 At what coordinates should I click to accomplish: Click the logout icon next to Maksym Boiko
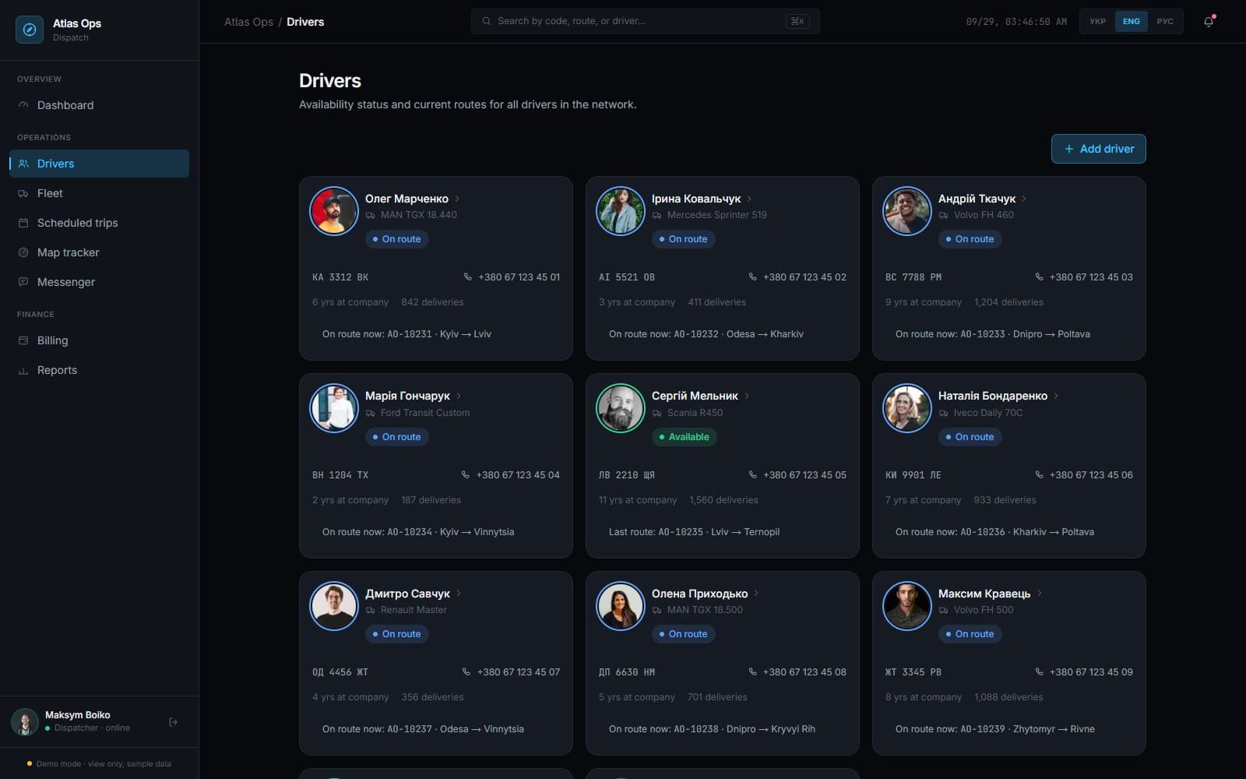173,722
